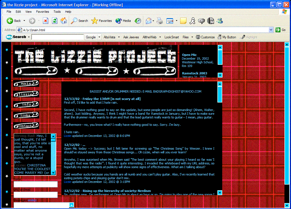Click the Customize gear icon

pyautogui.click(x=205, y=37)
